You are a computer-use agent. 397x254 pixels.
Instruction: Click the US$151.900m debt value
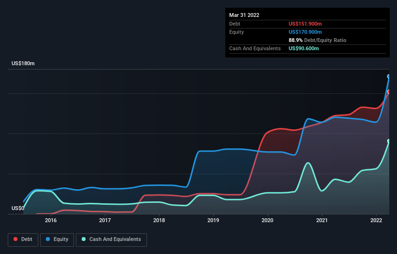(305, 24)
